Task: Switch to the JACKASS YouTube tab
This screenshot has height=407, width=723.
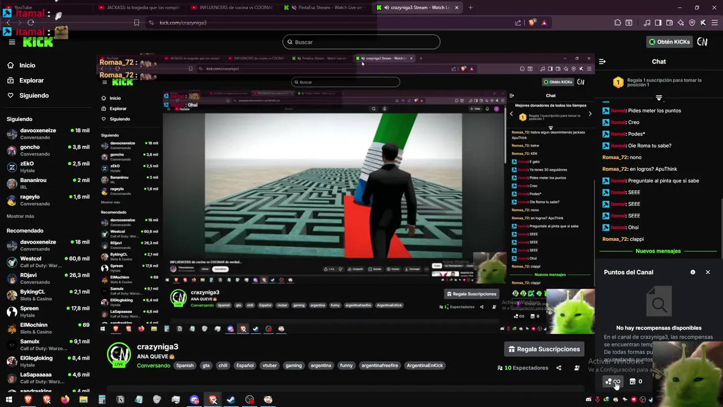Action: (x=138, y=7)
